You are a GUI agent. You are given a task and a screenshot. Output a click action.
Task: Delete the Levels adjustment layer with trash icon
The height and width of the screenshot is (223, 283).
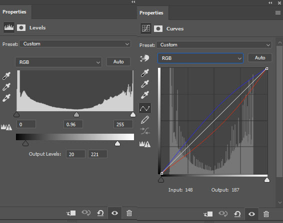point(129,213)
